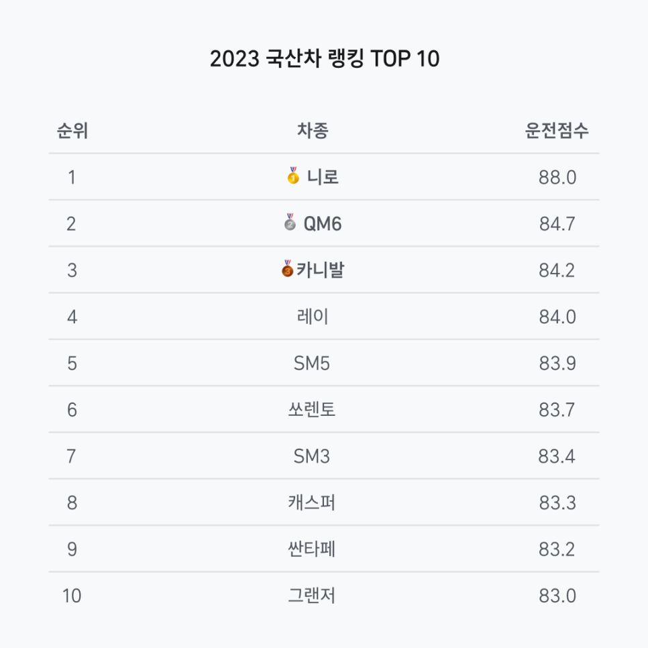Screen dimensions: 648x648
Task: Select the 차종 column header
Action: (x=313, y=131)
